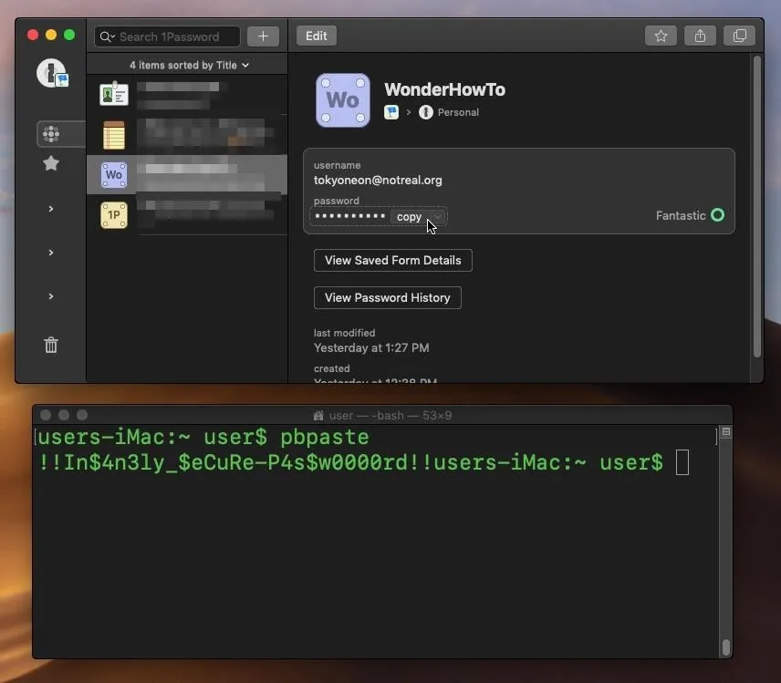Screen dimensions: 781x683
Task: Mark WonderHowTo as favorite via star button
Action: [661, 36]
